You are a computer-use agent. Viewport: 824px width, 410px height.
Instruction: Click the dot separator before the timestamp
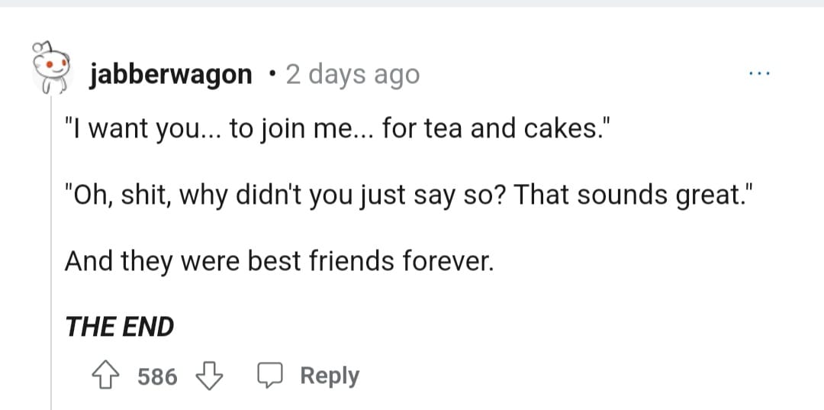point(271,75)
